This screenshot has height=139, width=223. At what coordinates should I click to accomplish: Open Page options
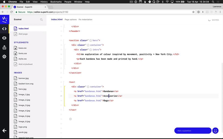point(71,20)
